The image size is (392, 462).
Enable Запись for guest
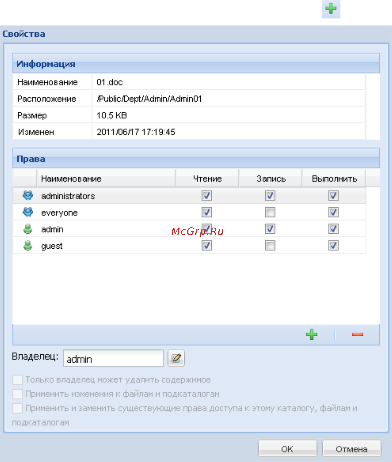point(270,246)
